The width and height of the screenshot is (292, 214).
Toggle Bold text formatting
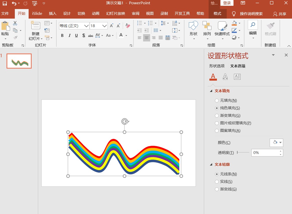coord(62,36)
